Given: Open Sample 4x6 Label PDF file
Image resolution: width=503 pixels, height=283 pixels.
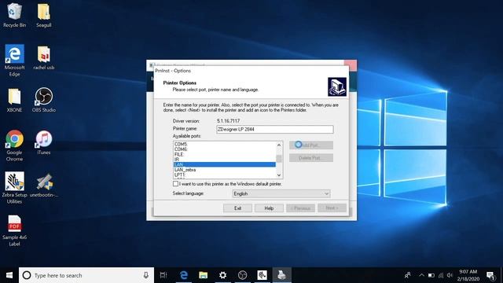Looking at the screenshot, I should pos(14,230).
